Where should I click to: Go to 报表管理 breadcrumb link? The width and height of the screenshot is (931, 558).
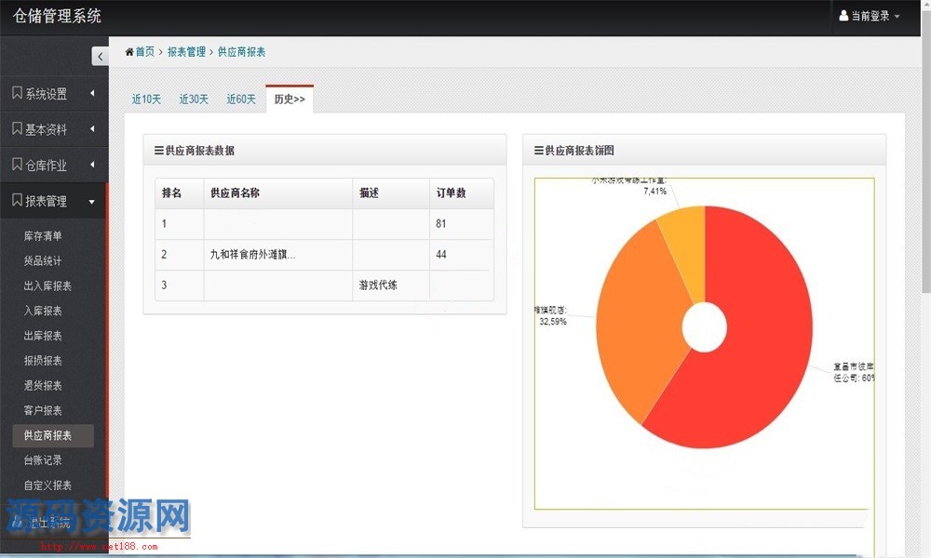tap(186, 52)
